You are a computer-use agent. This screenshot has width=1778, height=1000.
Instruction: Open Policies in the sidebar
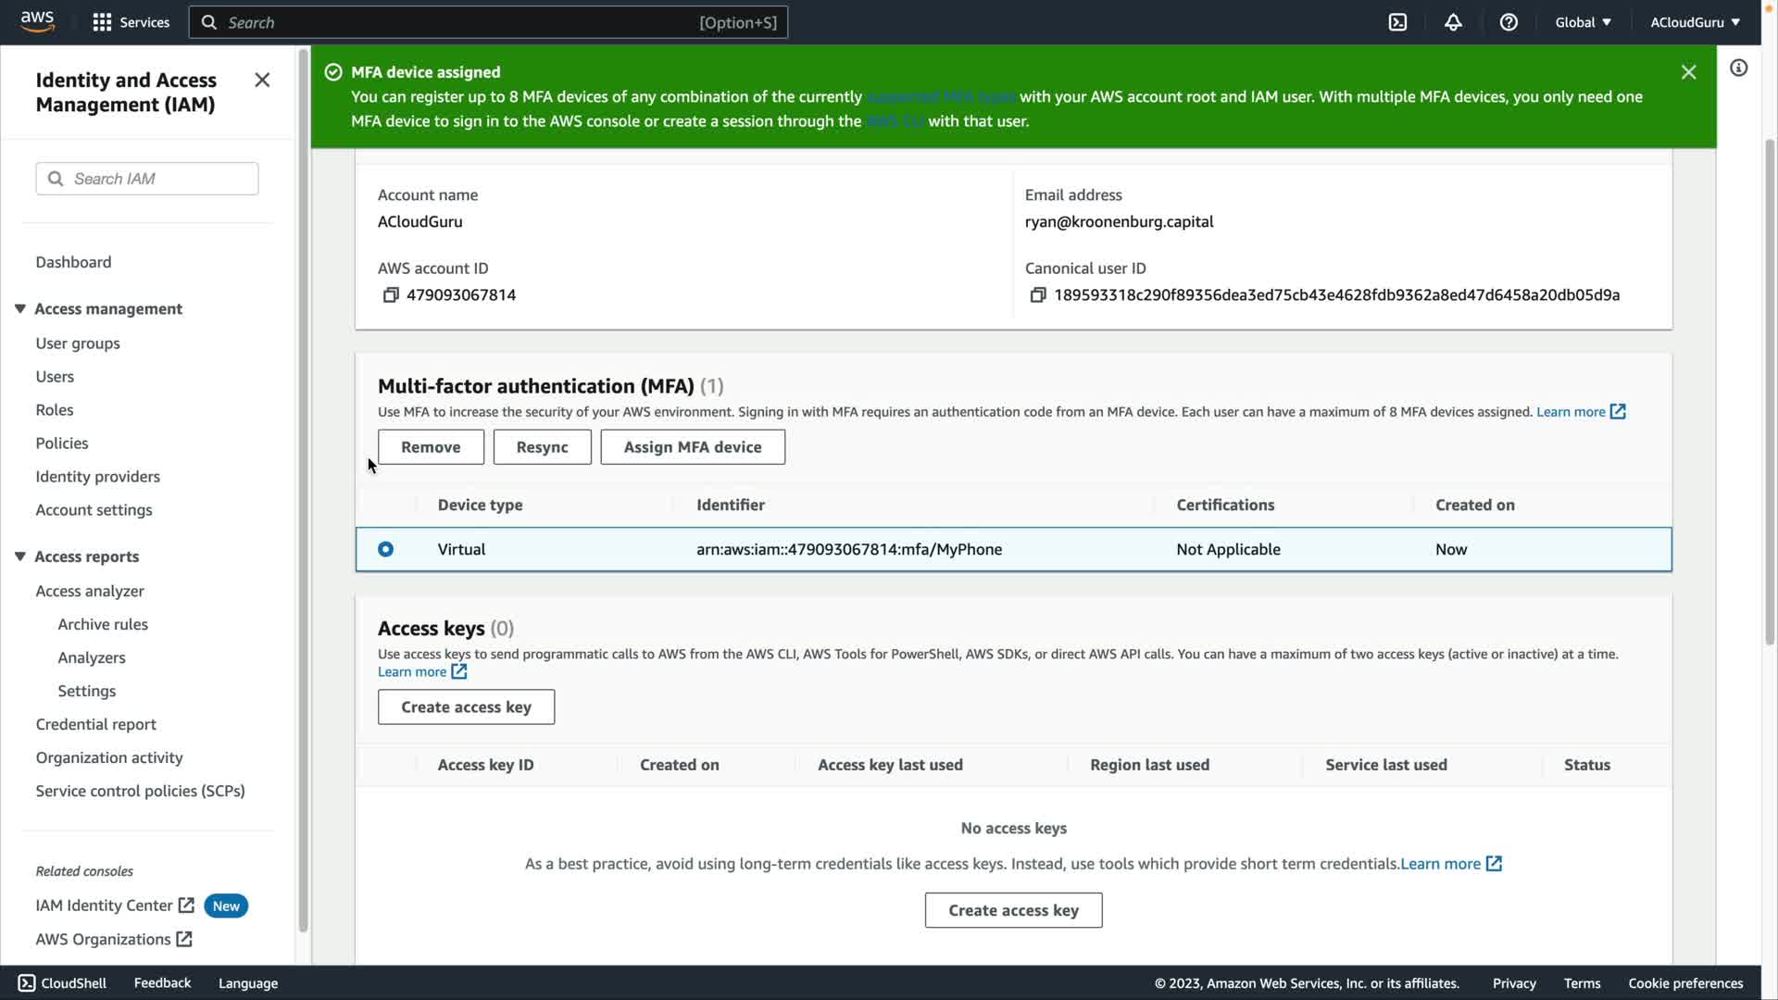click(x=62, y=444)
